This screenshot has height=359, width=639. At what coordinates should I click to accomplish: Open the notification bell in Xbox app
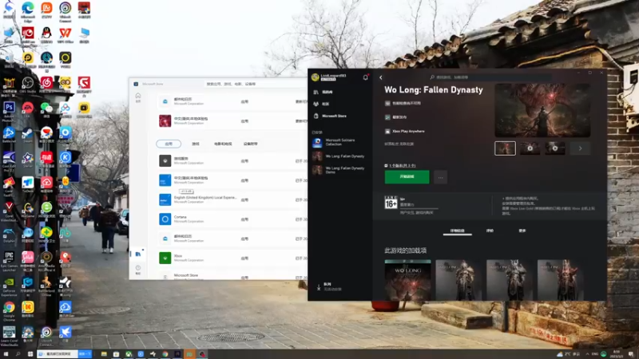click(366, 77)
